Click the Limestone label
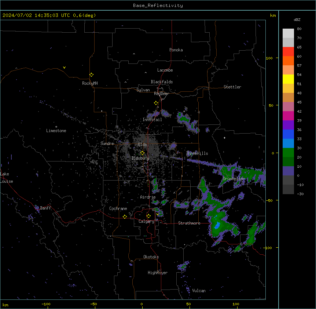The width and height of the screenshot is (316, 309). point(56,131)
